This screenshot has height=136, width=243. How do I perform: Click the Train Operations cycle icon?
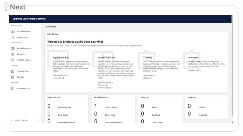[x=12, y=60]
